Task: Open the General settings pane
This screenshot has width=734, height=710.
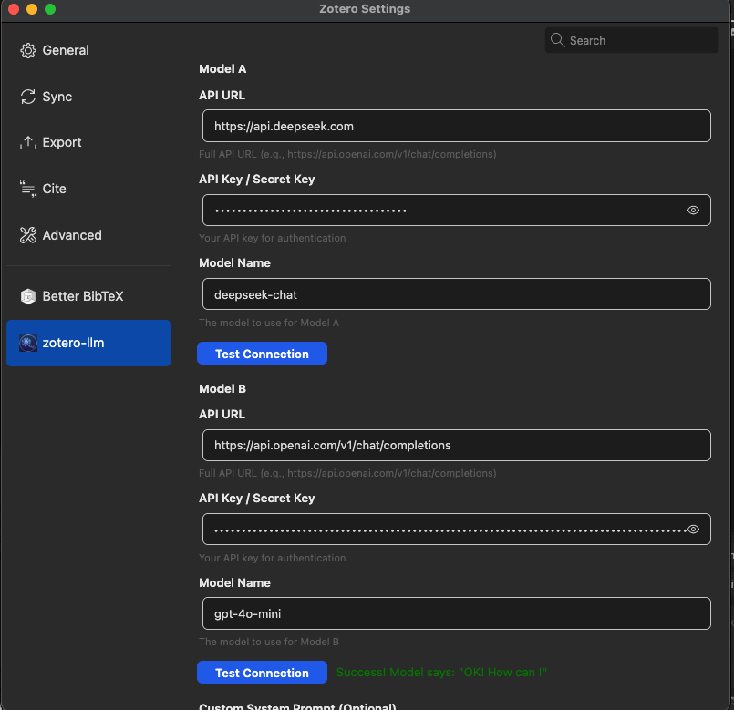Action: pos(88,50)
